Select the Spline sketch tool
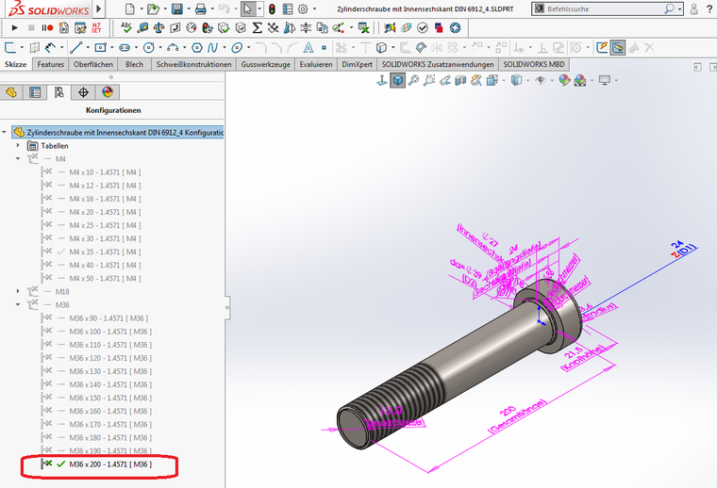Image resolution: width=717 pixels, height=488 pixels. pyautogui.click(x=212, y=47)
